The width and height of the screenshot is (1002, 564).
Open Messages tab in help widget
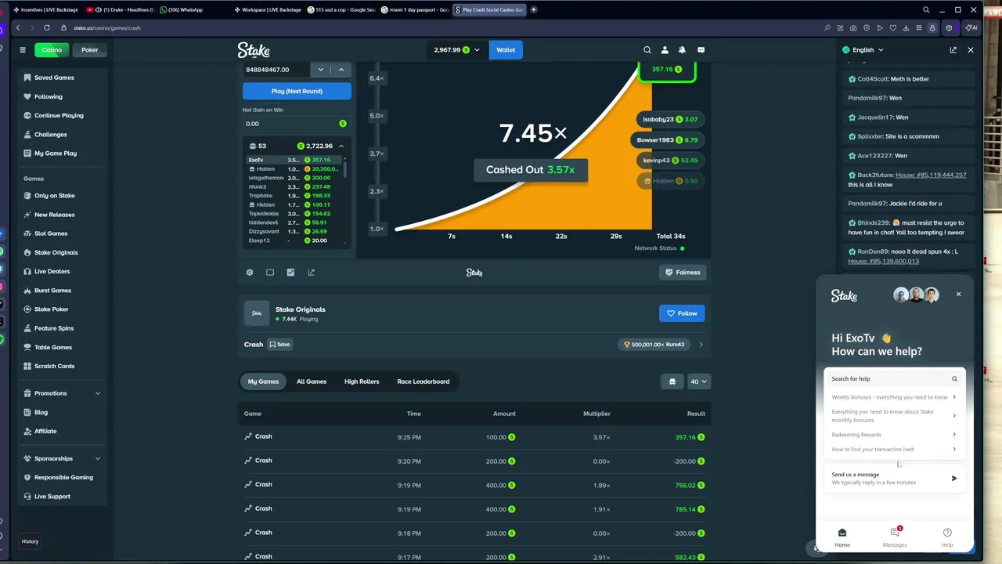coord(895,537)
